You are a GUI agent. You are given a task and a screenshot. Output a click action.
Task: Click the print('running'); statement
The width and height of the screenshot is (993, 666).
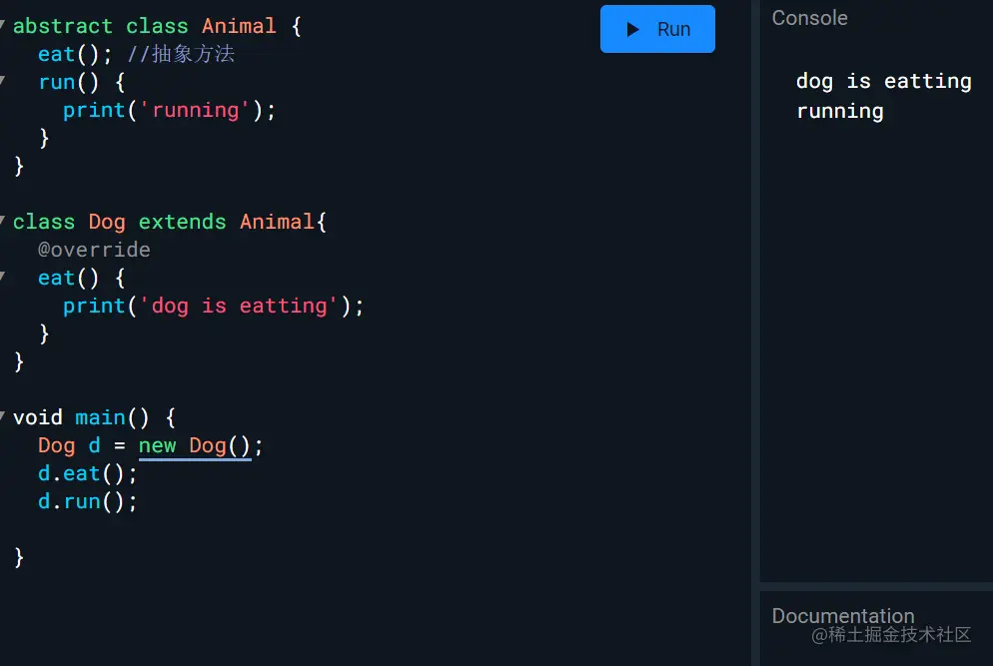pyautogui.click(x=169, y=110)
